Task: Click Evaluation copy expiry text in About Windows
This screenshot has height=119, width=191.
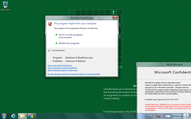Action: tap(161, 100)
